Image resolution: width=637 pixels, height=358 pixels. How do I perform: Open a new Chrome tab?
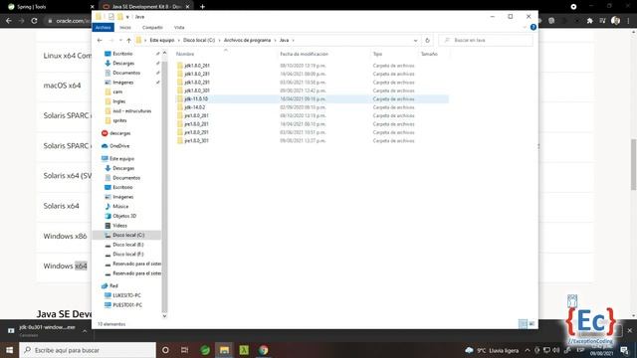click(x=202, y=7)
